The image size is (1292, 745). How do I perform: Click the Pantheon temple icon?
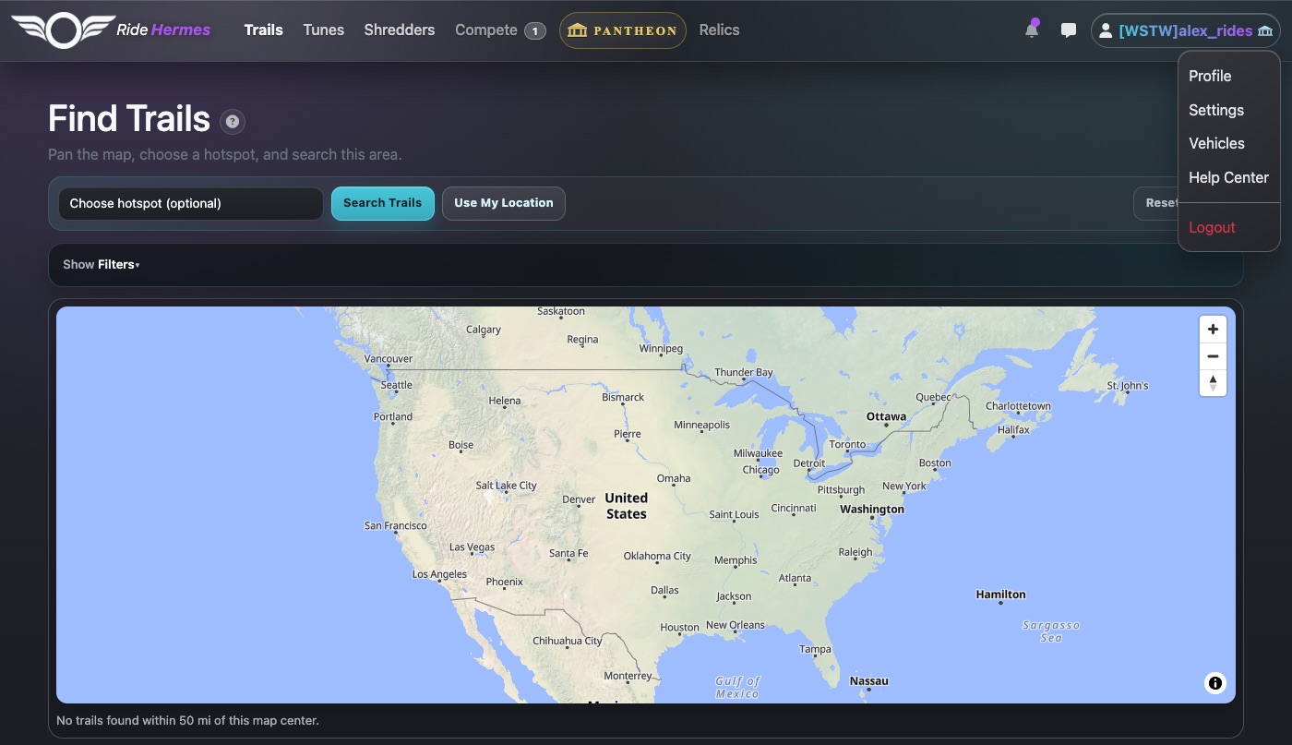[577, 30]
